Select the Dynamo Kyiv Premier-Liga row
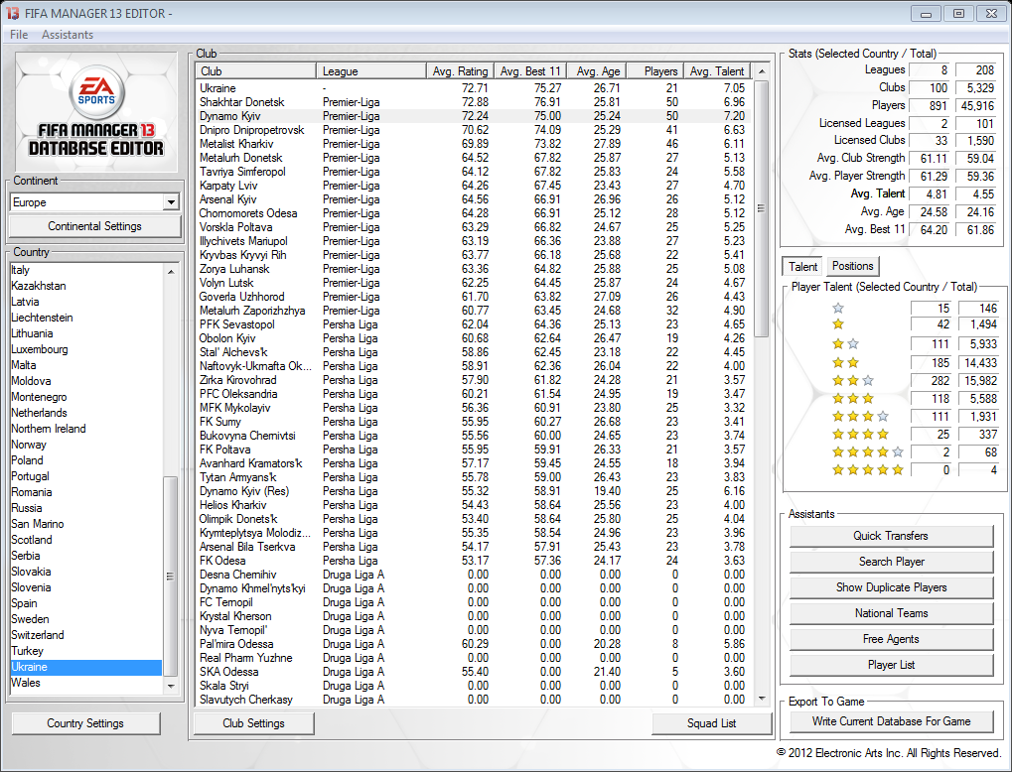The height and width of the screenshot is (772, 1012). [x=475, y=116]
